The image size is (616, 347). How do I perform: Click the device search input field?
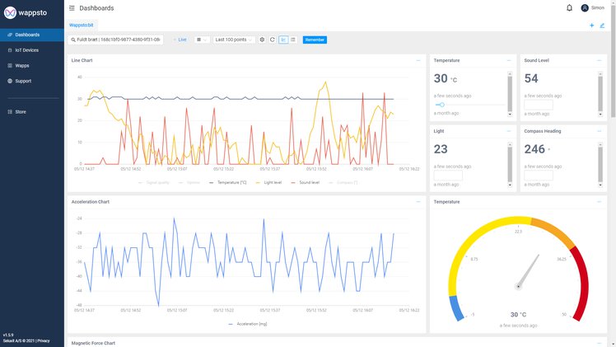coord(115,40)
